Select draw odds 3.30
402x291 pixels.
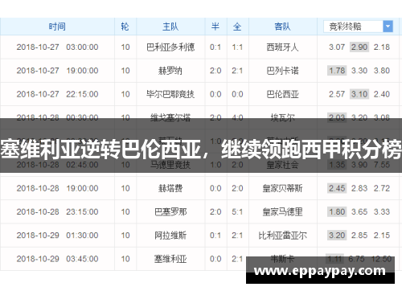tap(359, 71)
